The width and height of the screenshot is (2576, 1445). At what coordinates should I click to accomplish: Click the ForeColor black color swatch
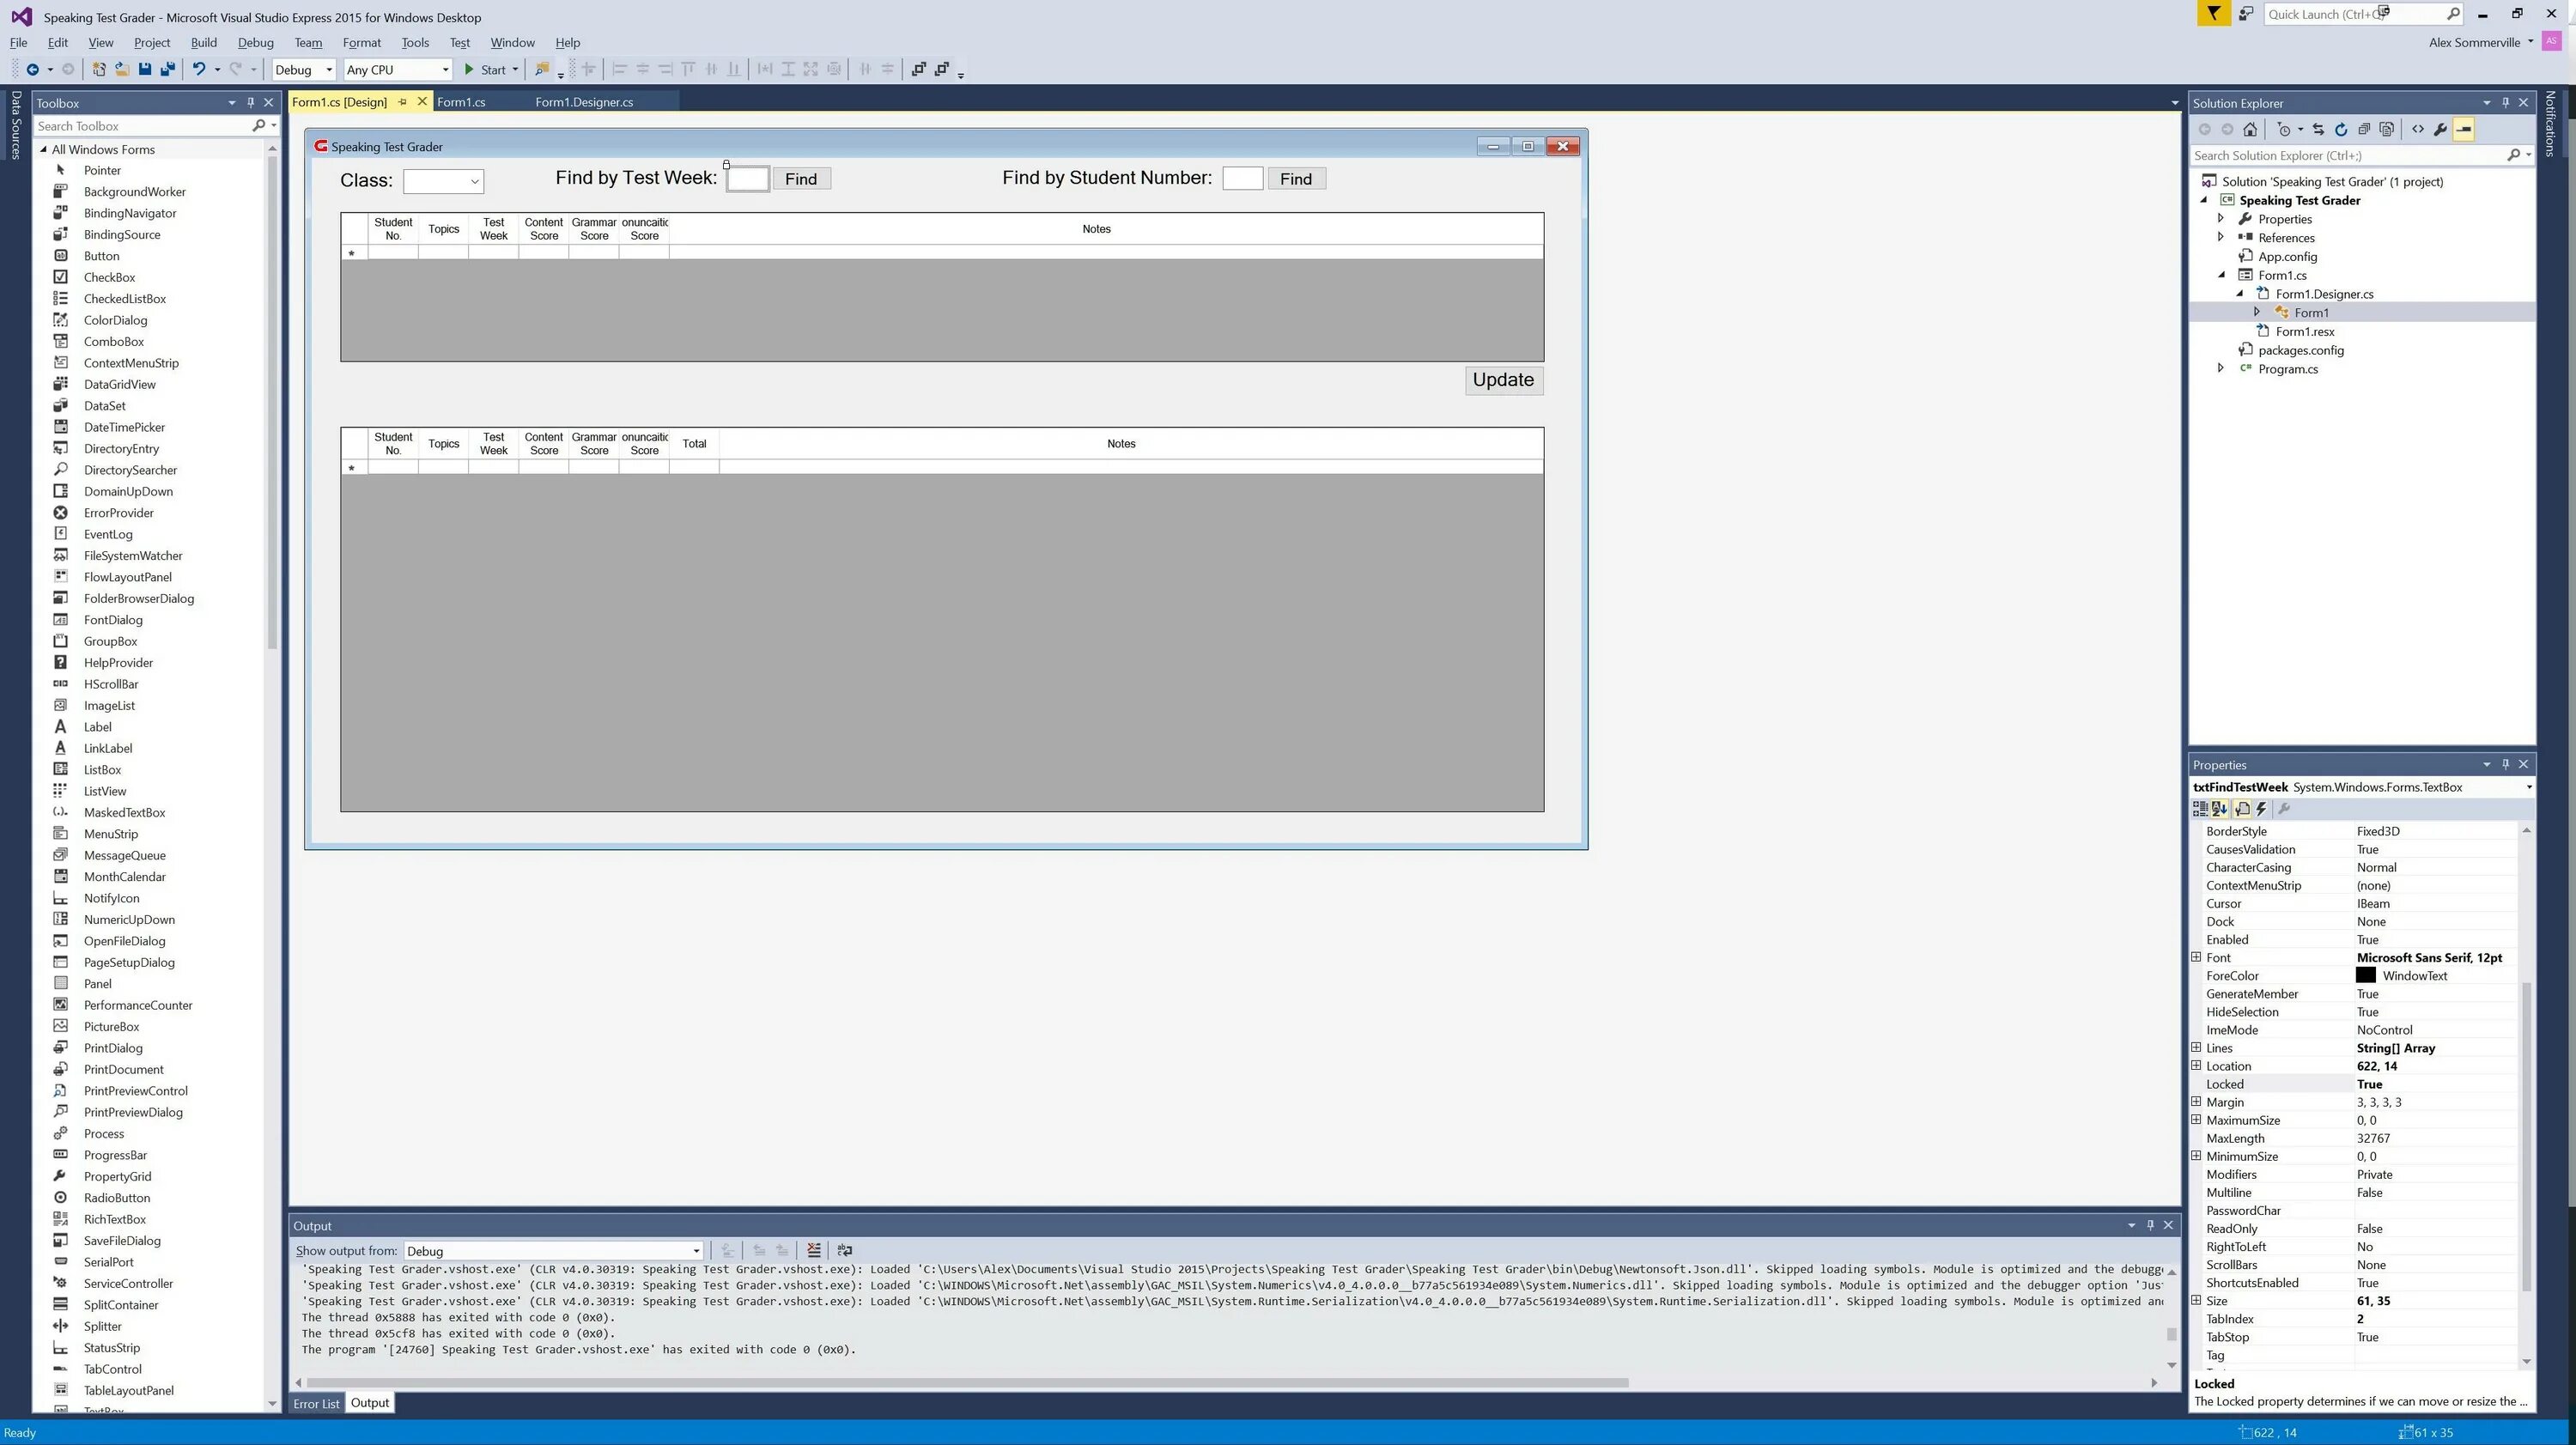[x=2366, y=976]
